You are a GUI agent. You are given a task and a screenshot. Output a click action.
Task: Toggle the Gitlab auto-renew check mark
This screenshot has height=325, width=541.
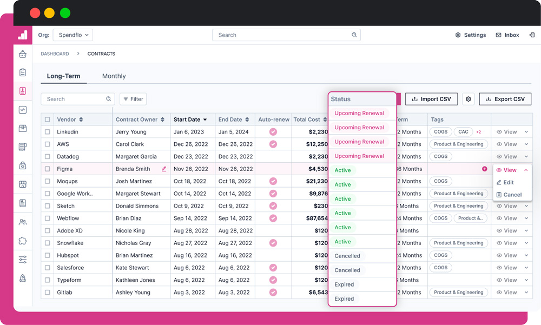tap(273, 293)
